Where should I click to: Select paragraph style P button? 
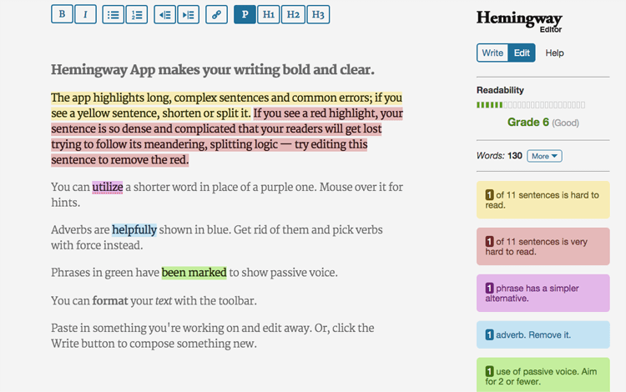point(245,15)
